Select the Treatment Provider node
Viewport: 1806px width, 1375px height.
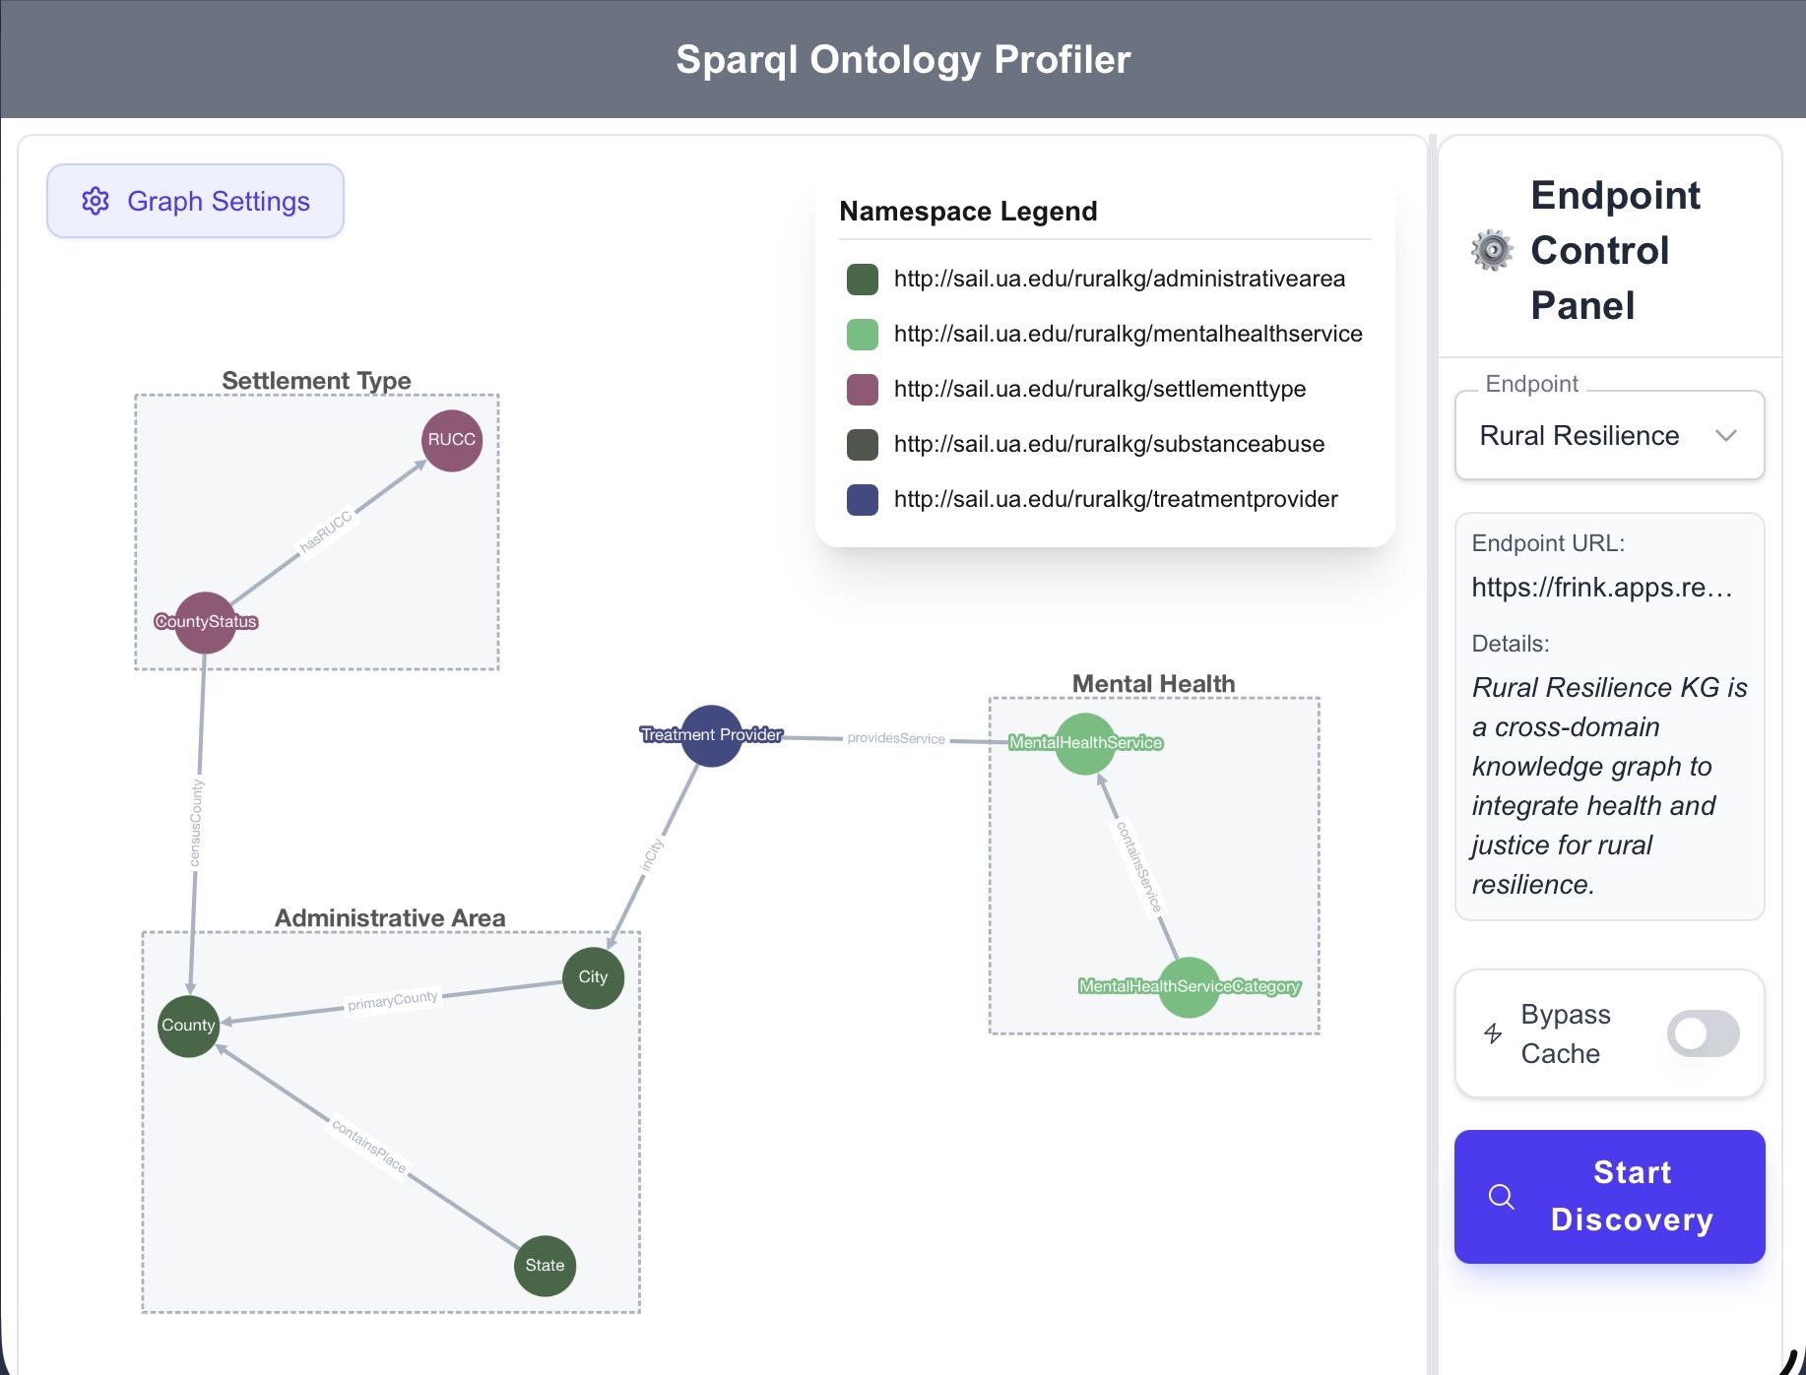click(x=710, y=735)
